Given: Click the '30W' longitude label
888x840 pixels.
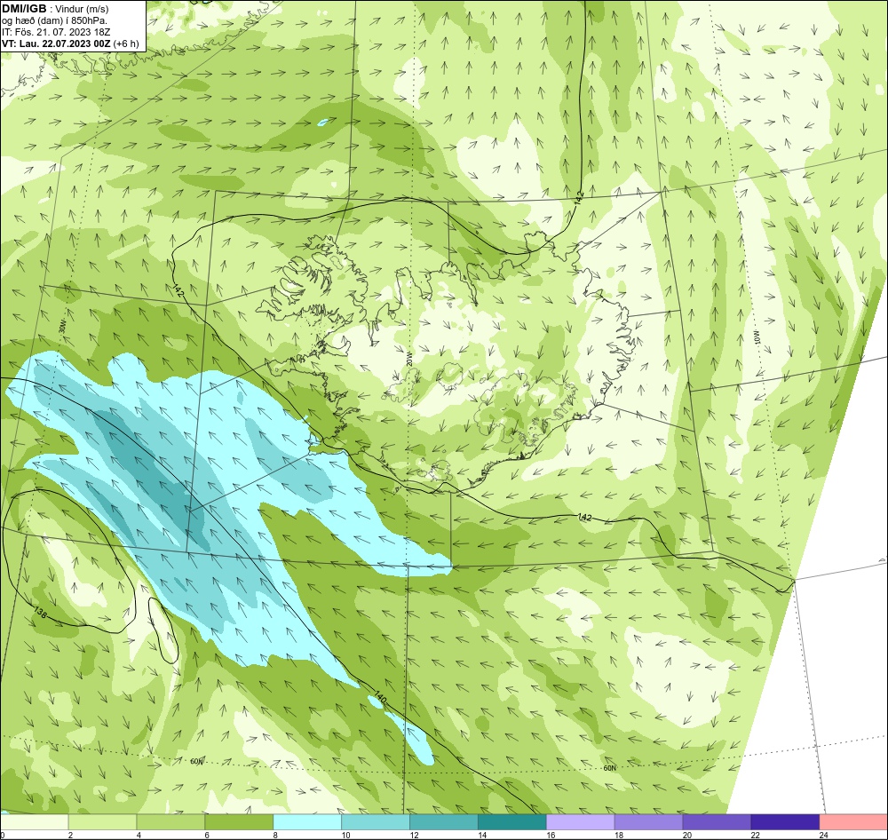Looking at the screenshot, I should pyautogui.click(x=62, y=327).
